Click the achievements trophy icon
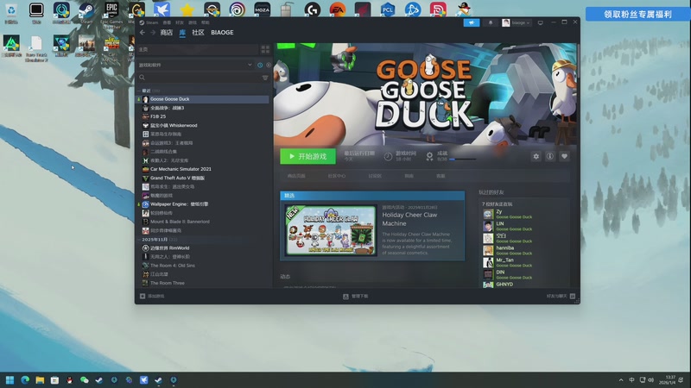 click(429, 157)
